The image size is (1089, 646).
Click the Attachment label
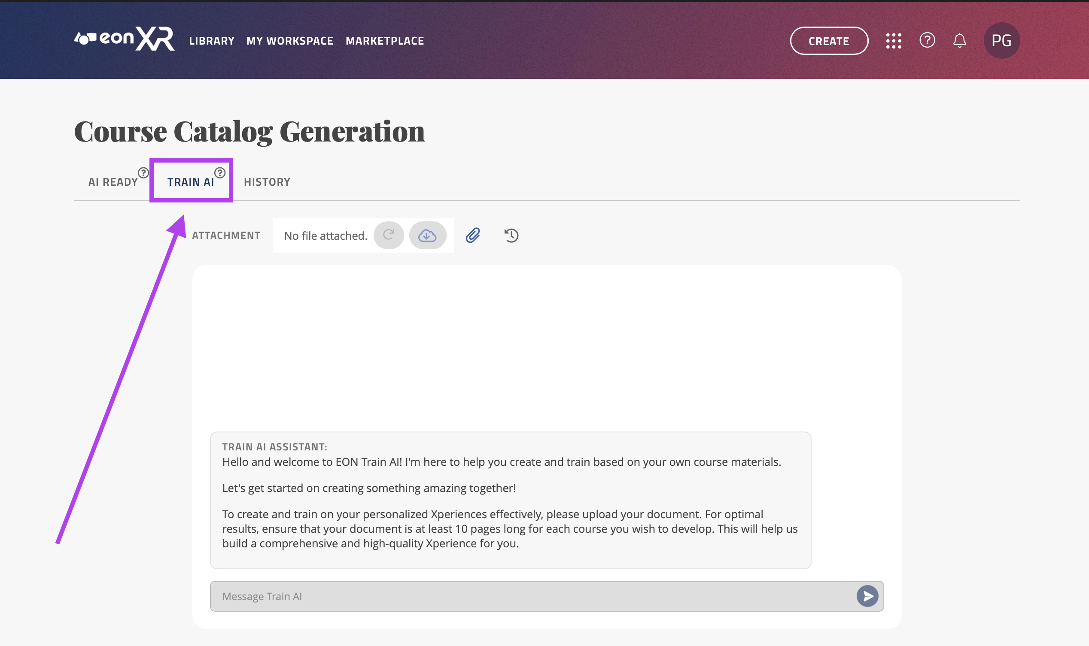(x=226, y=235)
